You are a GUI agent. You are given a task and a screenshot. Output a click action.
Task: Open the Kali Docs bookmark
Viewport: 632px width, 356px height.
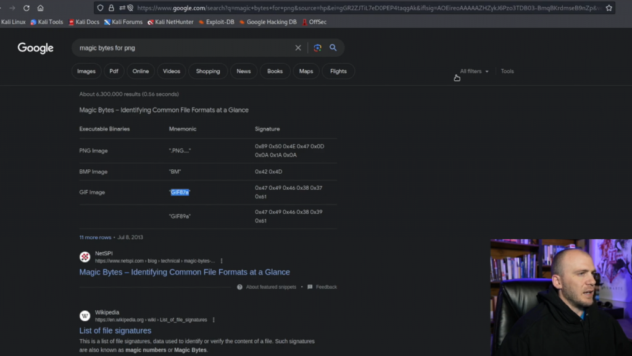click(84, 22)
